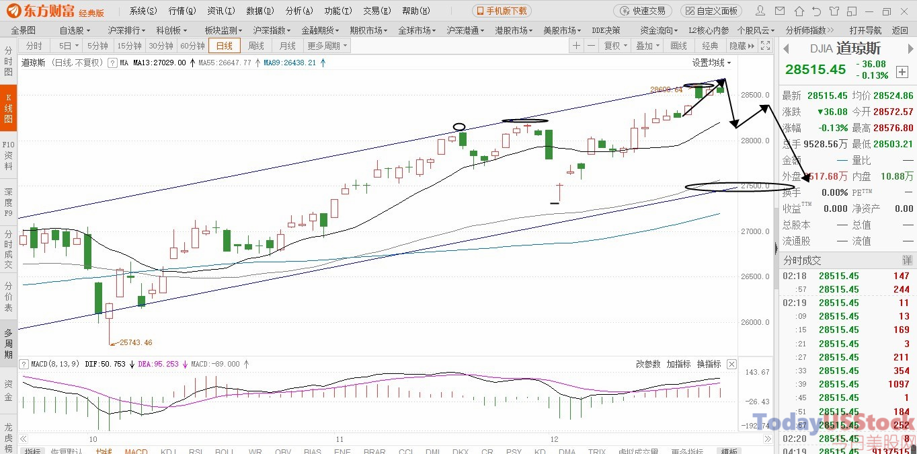Select F10资料 in left sidebar
The width and height of the screenshot is (917, 454).
(8, 155)
